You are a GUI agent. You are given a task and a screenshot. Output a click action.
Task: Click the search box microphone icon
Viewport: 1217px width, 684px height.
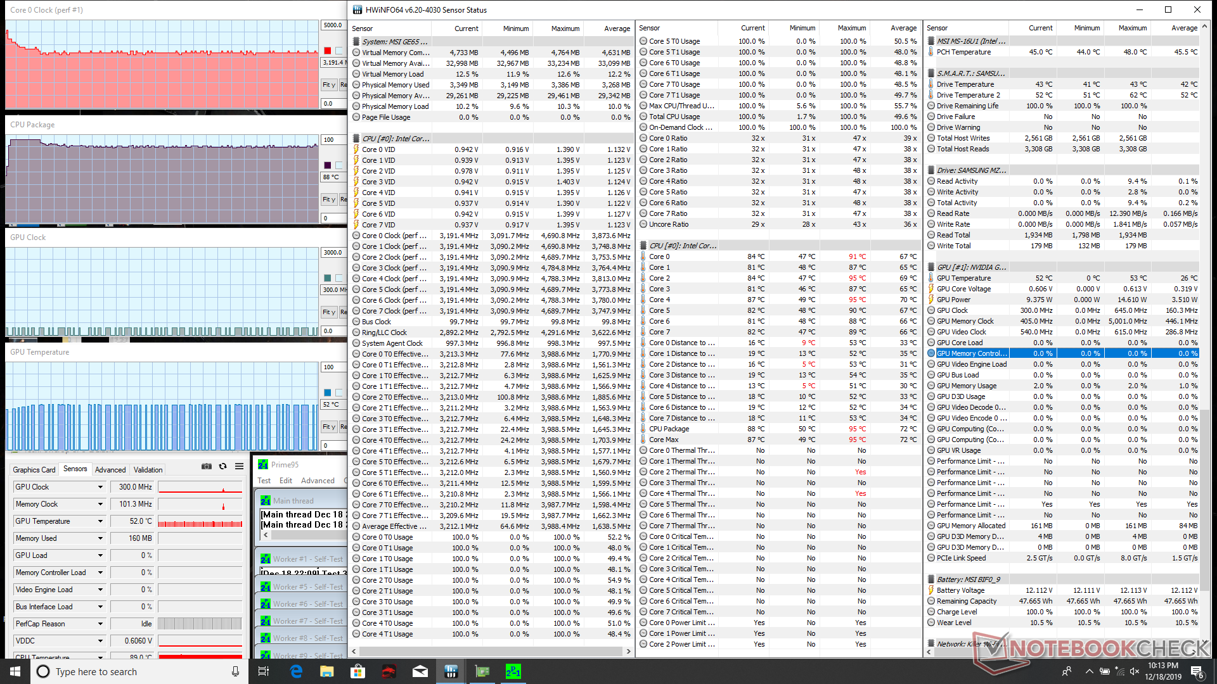(x=235, y=671)
